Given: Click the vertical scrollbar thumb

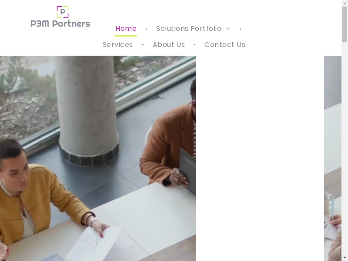Looking at the screenshot, I should (x=345, y=24).
